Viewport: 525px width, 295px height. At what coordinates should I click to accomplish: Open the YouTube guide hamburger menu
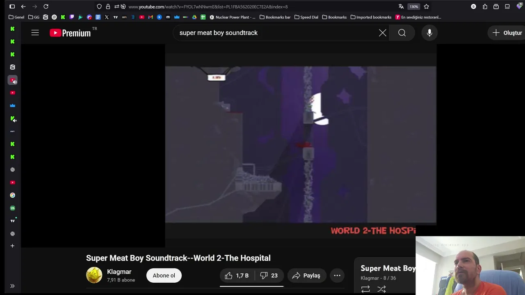[x=35, y=33]
